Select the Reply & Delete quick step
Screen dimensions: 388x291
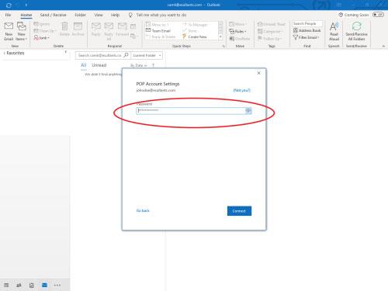[x=161, y=36]
